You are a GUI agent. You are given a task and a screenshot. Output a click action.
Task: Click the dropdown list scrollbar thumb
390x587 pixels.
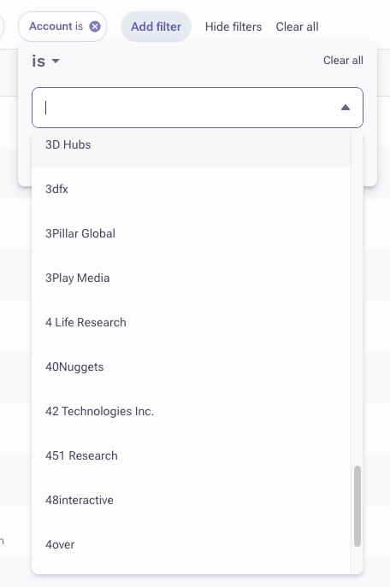357,506
